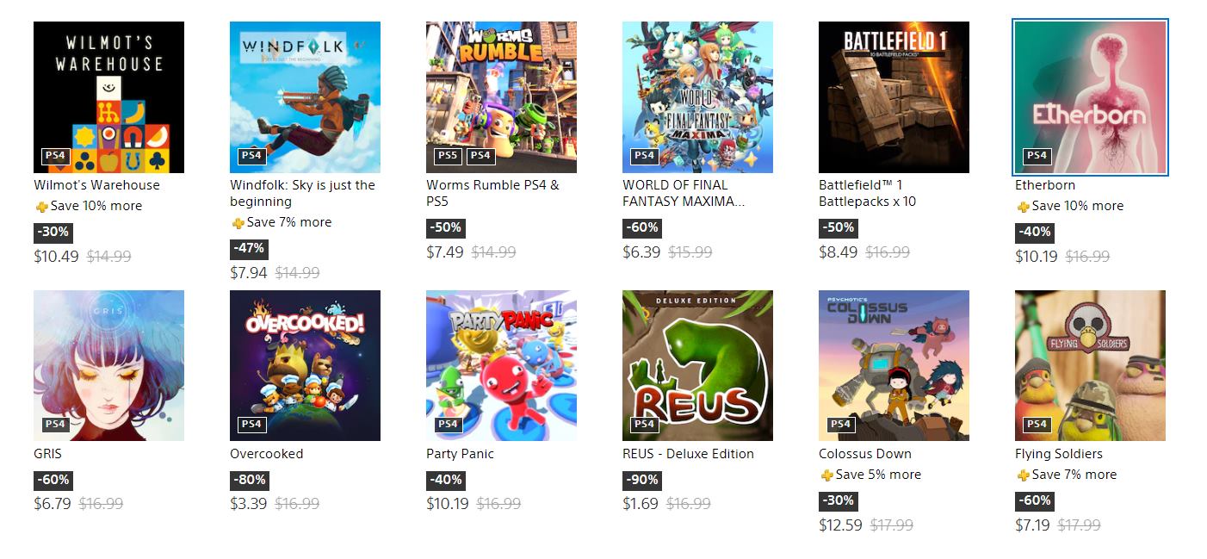
Task: Click PlayStation Plus icon under Wilmot's Warehouse
Action: click(x=41, y=207)
